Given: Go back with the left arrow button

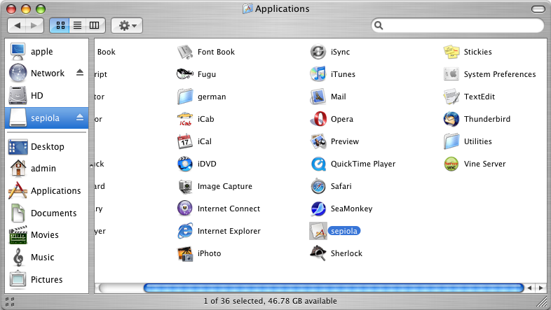Looking at the screenshot, I should pyautogui.click(x=17, y=25).
